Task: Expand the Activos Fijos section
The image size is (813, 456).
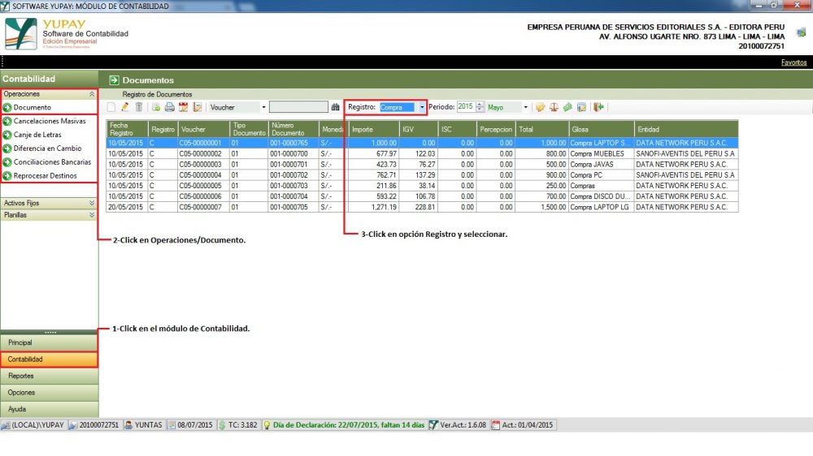Action: coord(92,203)
